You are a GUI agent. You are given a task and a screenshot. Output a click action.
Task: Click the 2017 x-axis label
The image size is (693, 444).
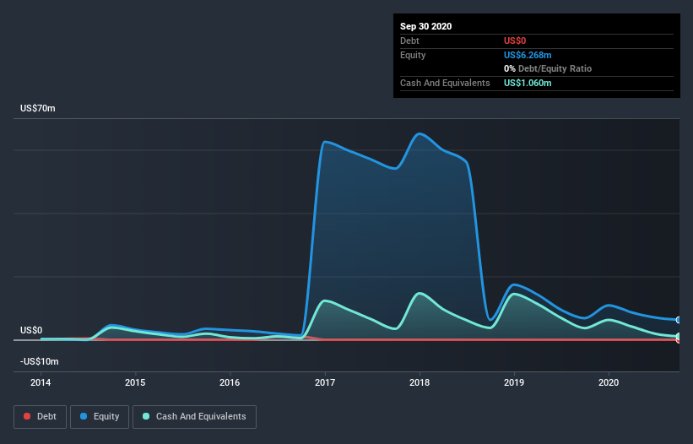click(325, 382)
